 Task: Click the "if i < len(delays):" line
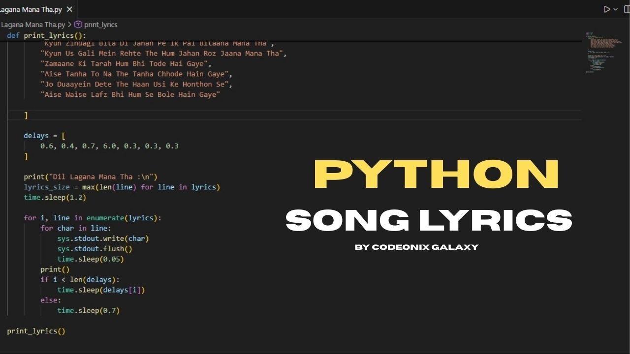80,280
